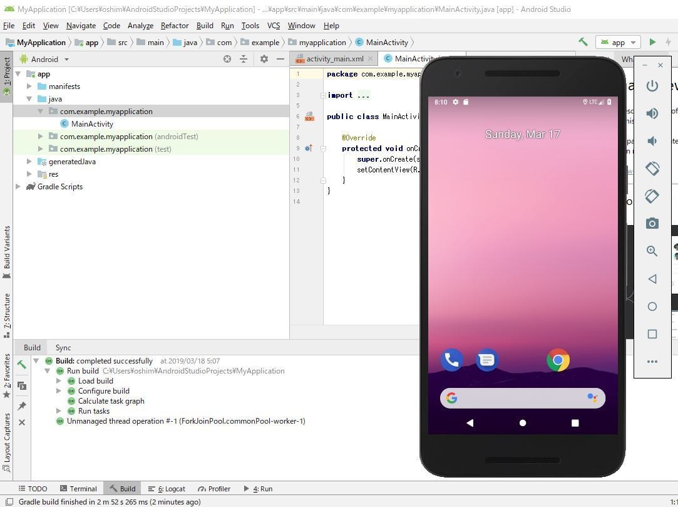The image size is (678, 507).
Task: Run the app with green play button
Action: pos(652,42)
